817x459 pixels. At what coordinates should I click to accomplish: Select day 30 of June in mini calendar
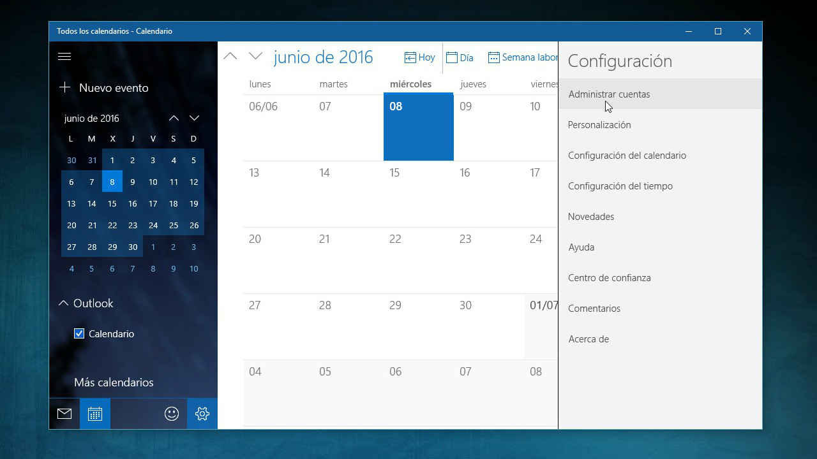(133, 247)
